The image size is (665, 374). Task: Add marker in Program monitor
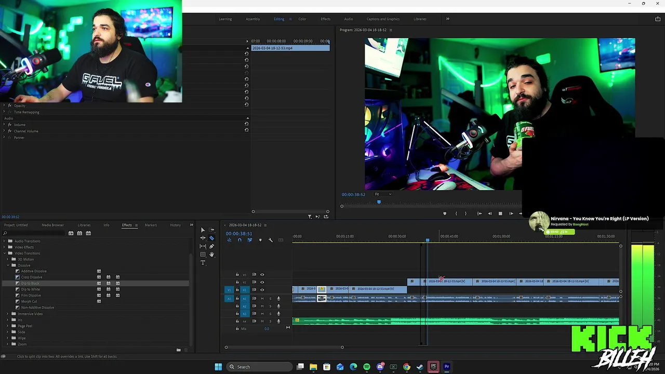coord(444,213)
